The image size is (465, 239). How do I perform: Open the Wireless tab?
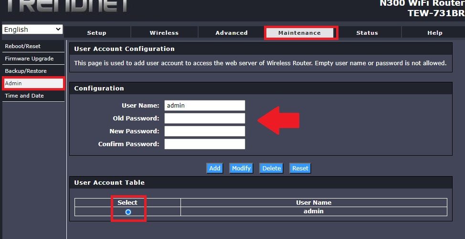[x=164, y=33]
